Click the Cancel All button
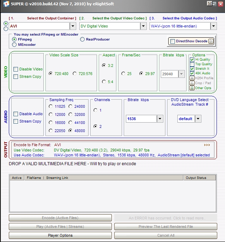 pyautogui.click(x=166, y=235)
